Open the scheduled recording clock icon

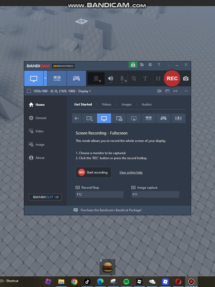click(x=150, y=65)
